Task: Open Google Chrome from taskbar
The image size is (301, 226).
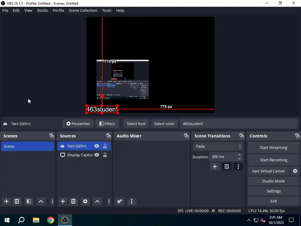Action: [x=51, y=220]
